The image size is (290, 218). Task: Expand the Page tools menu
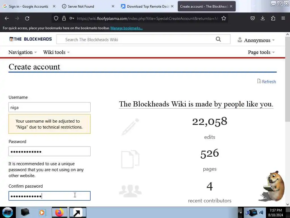pyautogui.click(x=261, y=52)
